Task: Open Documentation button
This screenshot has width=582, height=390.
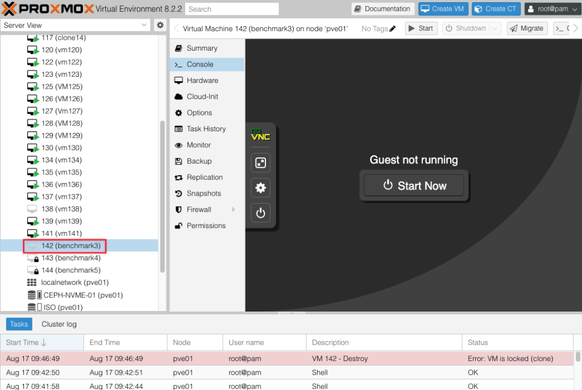Action: click(x=383, y=9)
